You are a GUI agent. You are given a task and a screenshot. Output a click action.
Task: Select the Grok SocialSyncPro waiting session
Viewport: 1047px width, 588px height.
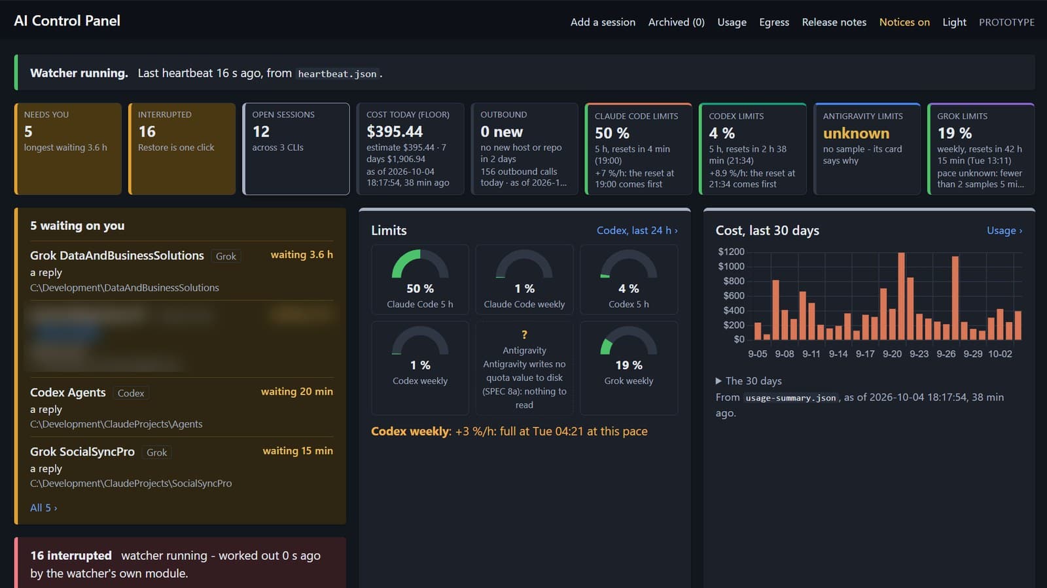pos(181,466)
